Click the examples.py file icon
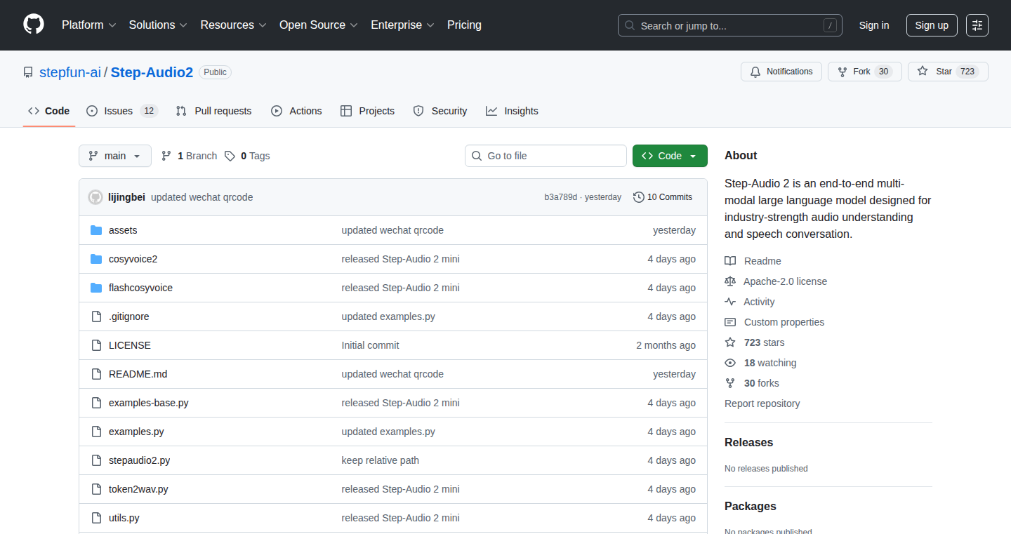The image size is (1011, 534). (x=96, y=432)
